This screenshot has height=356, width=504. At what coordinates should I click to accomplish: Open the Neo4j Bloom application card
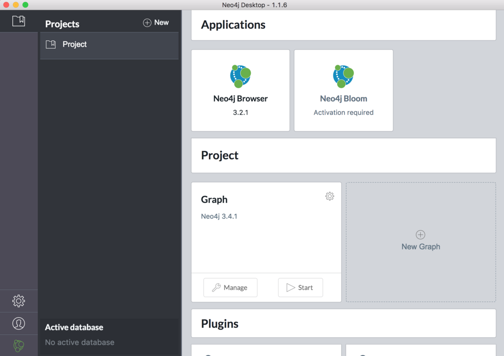coord(344,90)
